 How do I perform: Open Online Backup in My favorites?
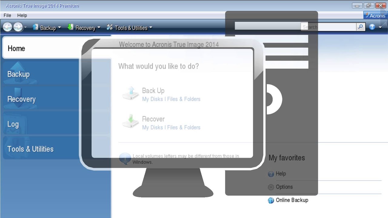[x=292, y=200]
